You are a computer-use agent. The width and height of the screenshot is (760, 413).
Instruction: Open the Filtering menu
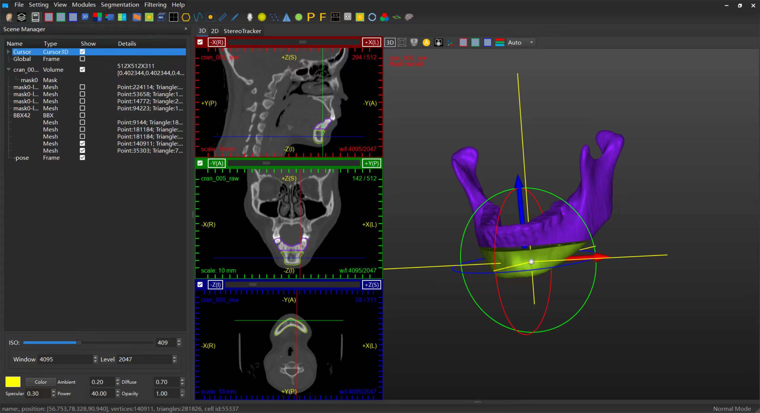(155, 5)
